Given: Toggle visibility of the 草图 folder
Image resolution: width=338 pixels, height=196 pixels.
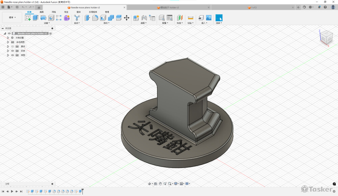Looking at the screenshot, I should click(x=13, y=55).
